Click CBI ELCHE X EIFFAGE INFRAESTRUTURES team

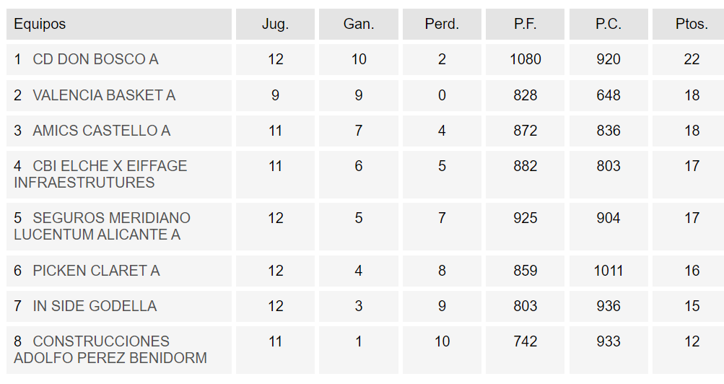tap(101, 174)
